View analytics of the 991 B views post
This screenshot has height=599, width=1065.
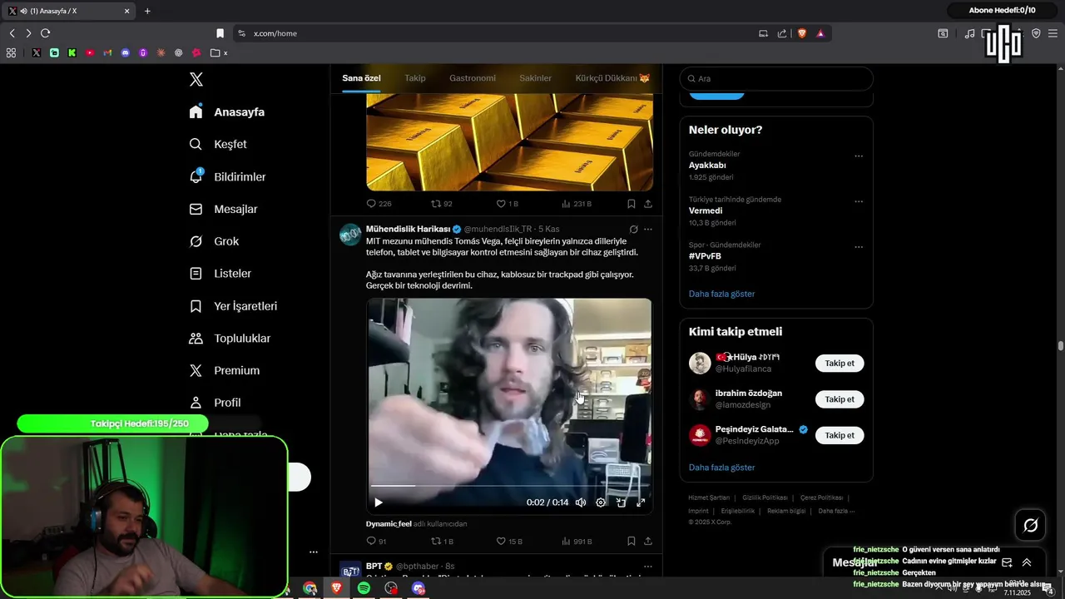click(x=577, y=542)
